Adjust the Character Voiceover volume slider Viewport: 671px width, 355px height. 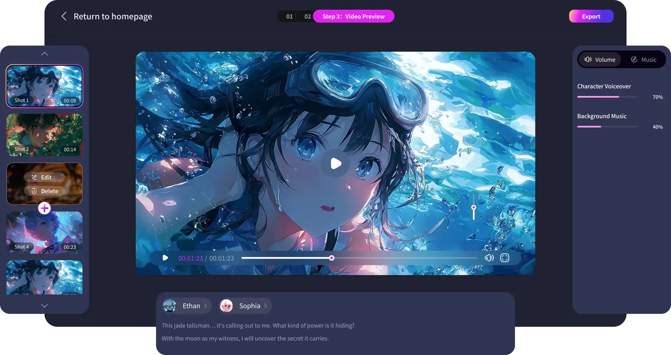tap(607, 97)
